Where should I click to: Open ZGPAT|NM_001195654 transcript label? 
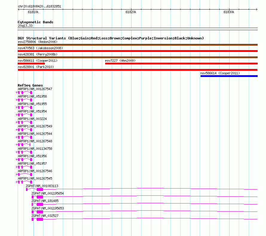pos(48,193)
